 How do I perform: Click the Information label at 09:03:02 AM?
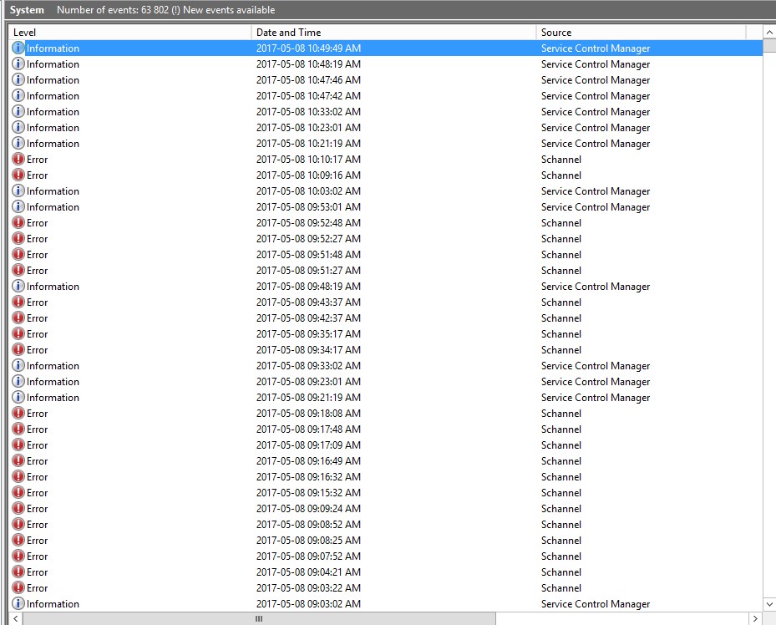click(x=53, y=604)
